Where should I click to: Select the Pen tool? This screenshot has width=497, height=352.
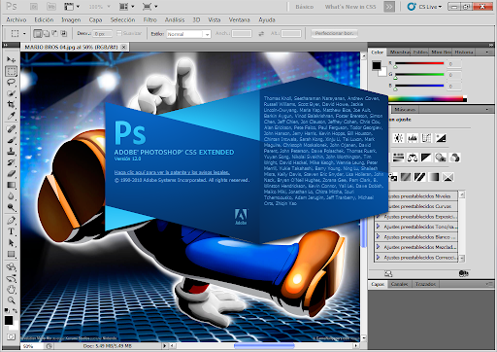click(x=11, y=221)
